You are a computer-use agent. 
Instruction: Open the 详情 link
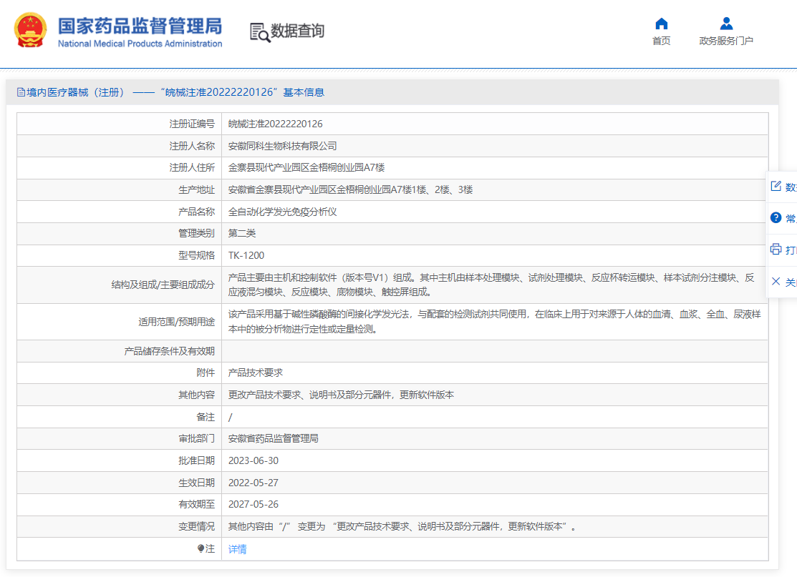pyautogui.click(x=237, y=549)
